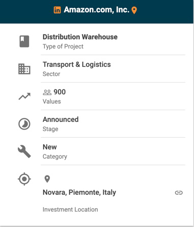Image resolution: width=194 pixels, height=227 pixels.
Task: Click the clock progress icon beside Stage
Action: tap(24, 124)
